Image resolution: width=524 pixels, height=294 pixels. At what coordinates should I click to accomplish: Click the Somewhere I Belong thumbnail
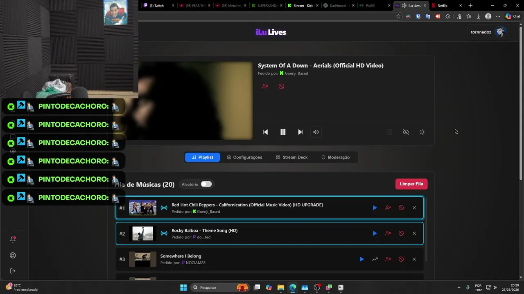click(x=142, y=259)
